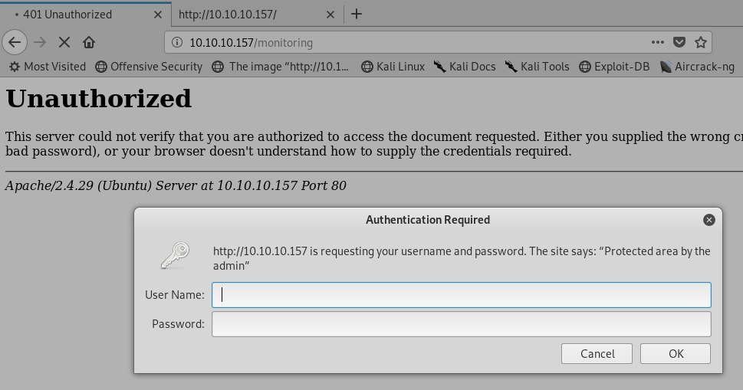This screenshot has width=743, height=390.
Task: Focus the User Name input field
Action: click(462, 295)
